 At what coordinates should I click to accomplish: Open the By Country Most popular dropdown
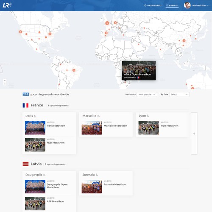pyautogui.click(x=147, y=95)
